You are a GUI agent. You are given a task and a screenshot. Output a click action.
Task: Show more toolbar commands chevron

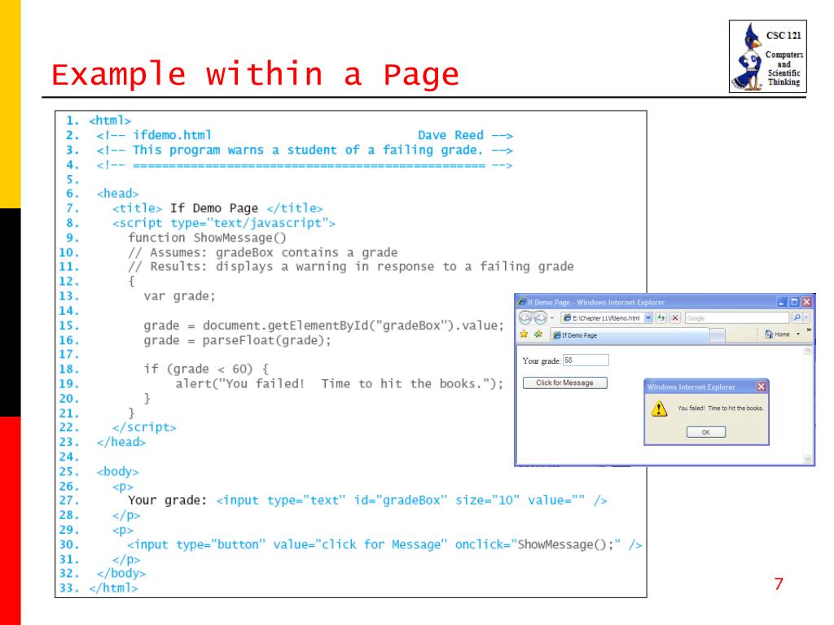point(809,330)
